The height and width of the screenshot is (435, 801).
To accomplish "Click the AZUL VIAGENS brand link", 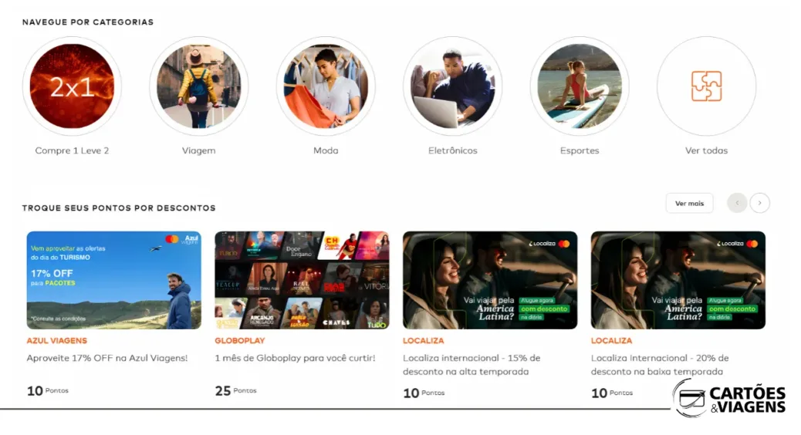I will (x=56, y=341).
